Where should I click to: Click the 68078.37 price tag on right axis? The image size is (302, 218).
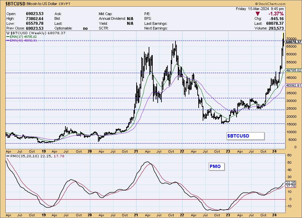click(293, 42)
